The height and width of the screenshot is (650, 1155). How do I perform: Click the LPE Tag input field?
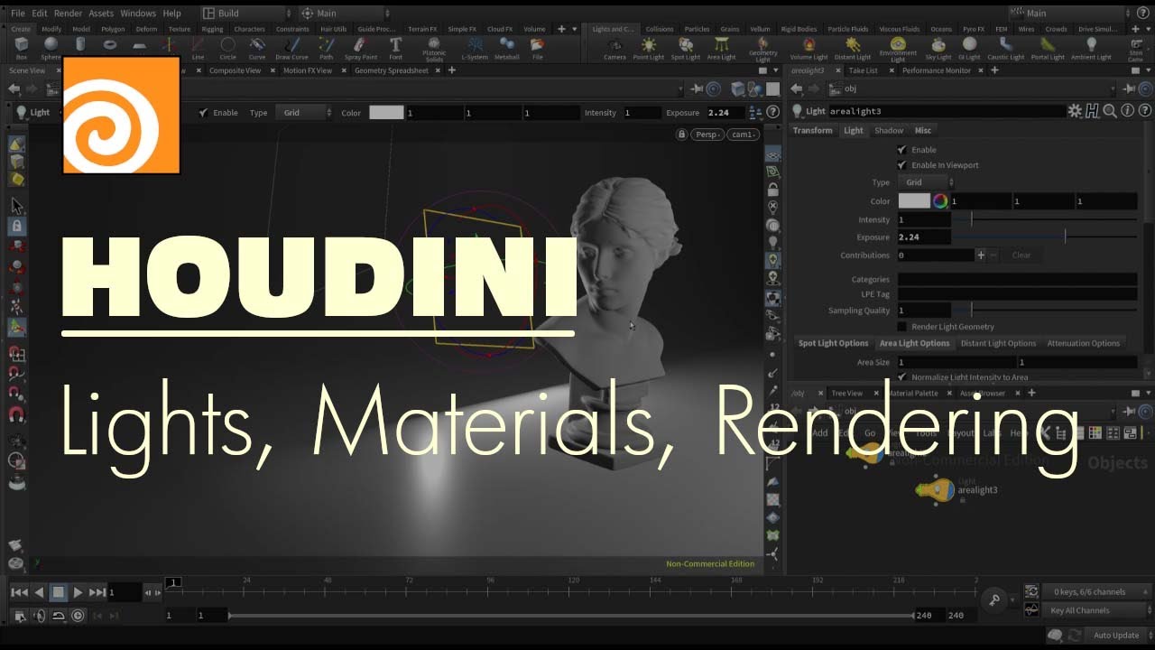coord(1017,294)
